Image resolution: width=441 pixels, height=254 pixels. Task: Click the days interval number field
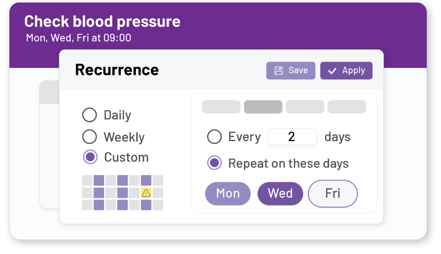pyautogui.click(x=292, y=137)
